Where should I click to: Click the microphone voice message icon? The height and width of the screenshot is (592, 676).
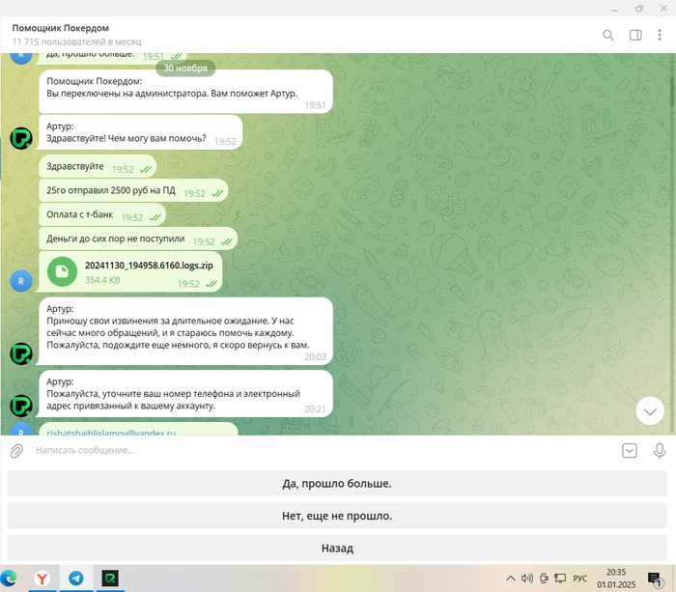pos(660,451)
